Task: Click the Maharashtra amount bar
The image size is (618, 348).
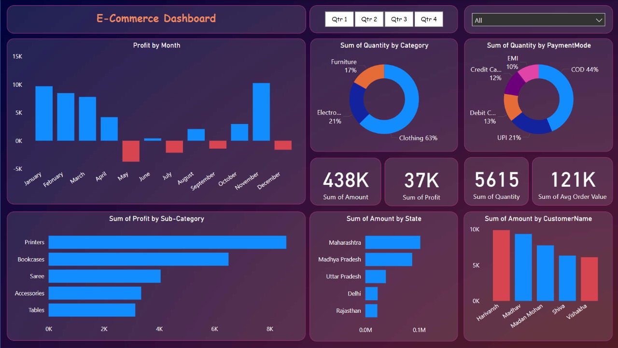Action: coord(393,242)
